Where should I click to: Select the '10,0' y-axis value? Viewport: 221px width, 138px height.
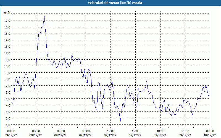click(7, 66)
